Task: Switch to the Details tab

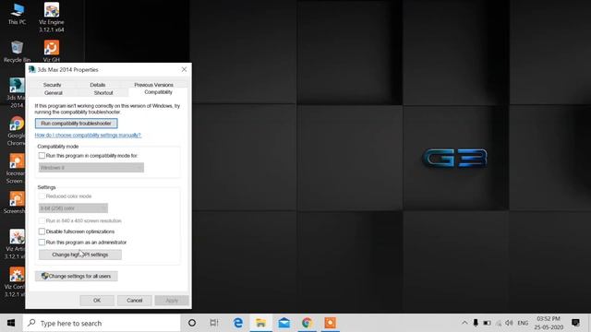Action: (x=98, y=85)
